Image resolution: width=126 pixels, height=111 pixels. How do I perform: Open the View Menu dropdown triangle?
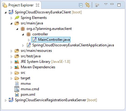(x=106, y=4)
